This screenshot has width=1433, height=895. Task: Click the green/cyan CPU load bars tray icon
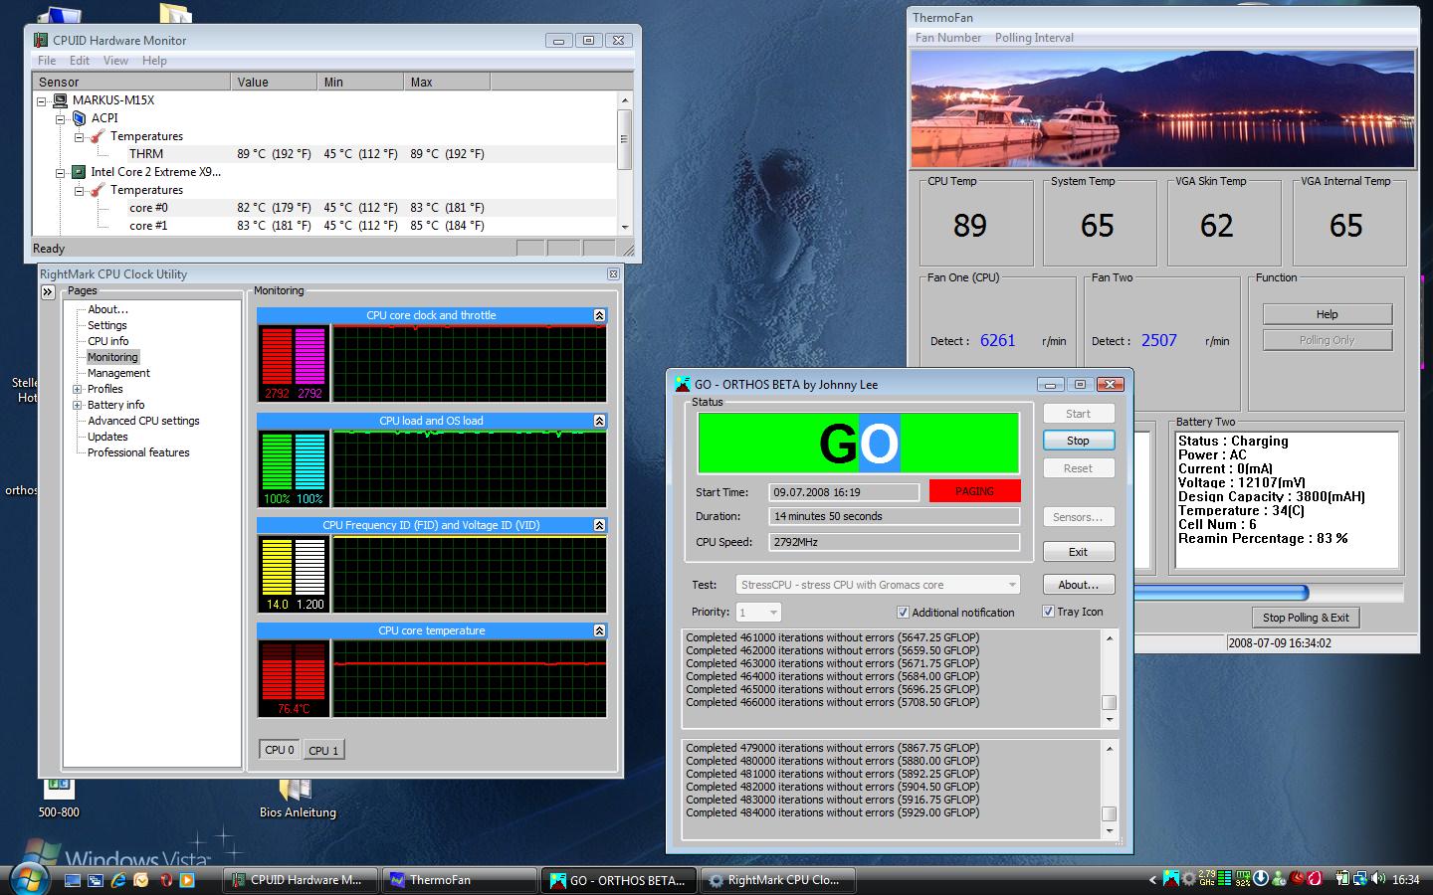(1224, 879)
